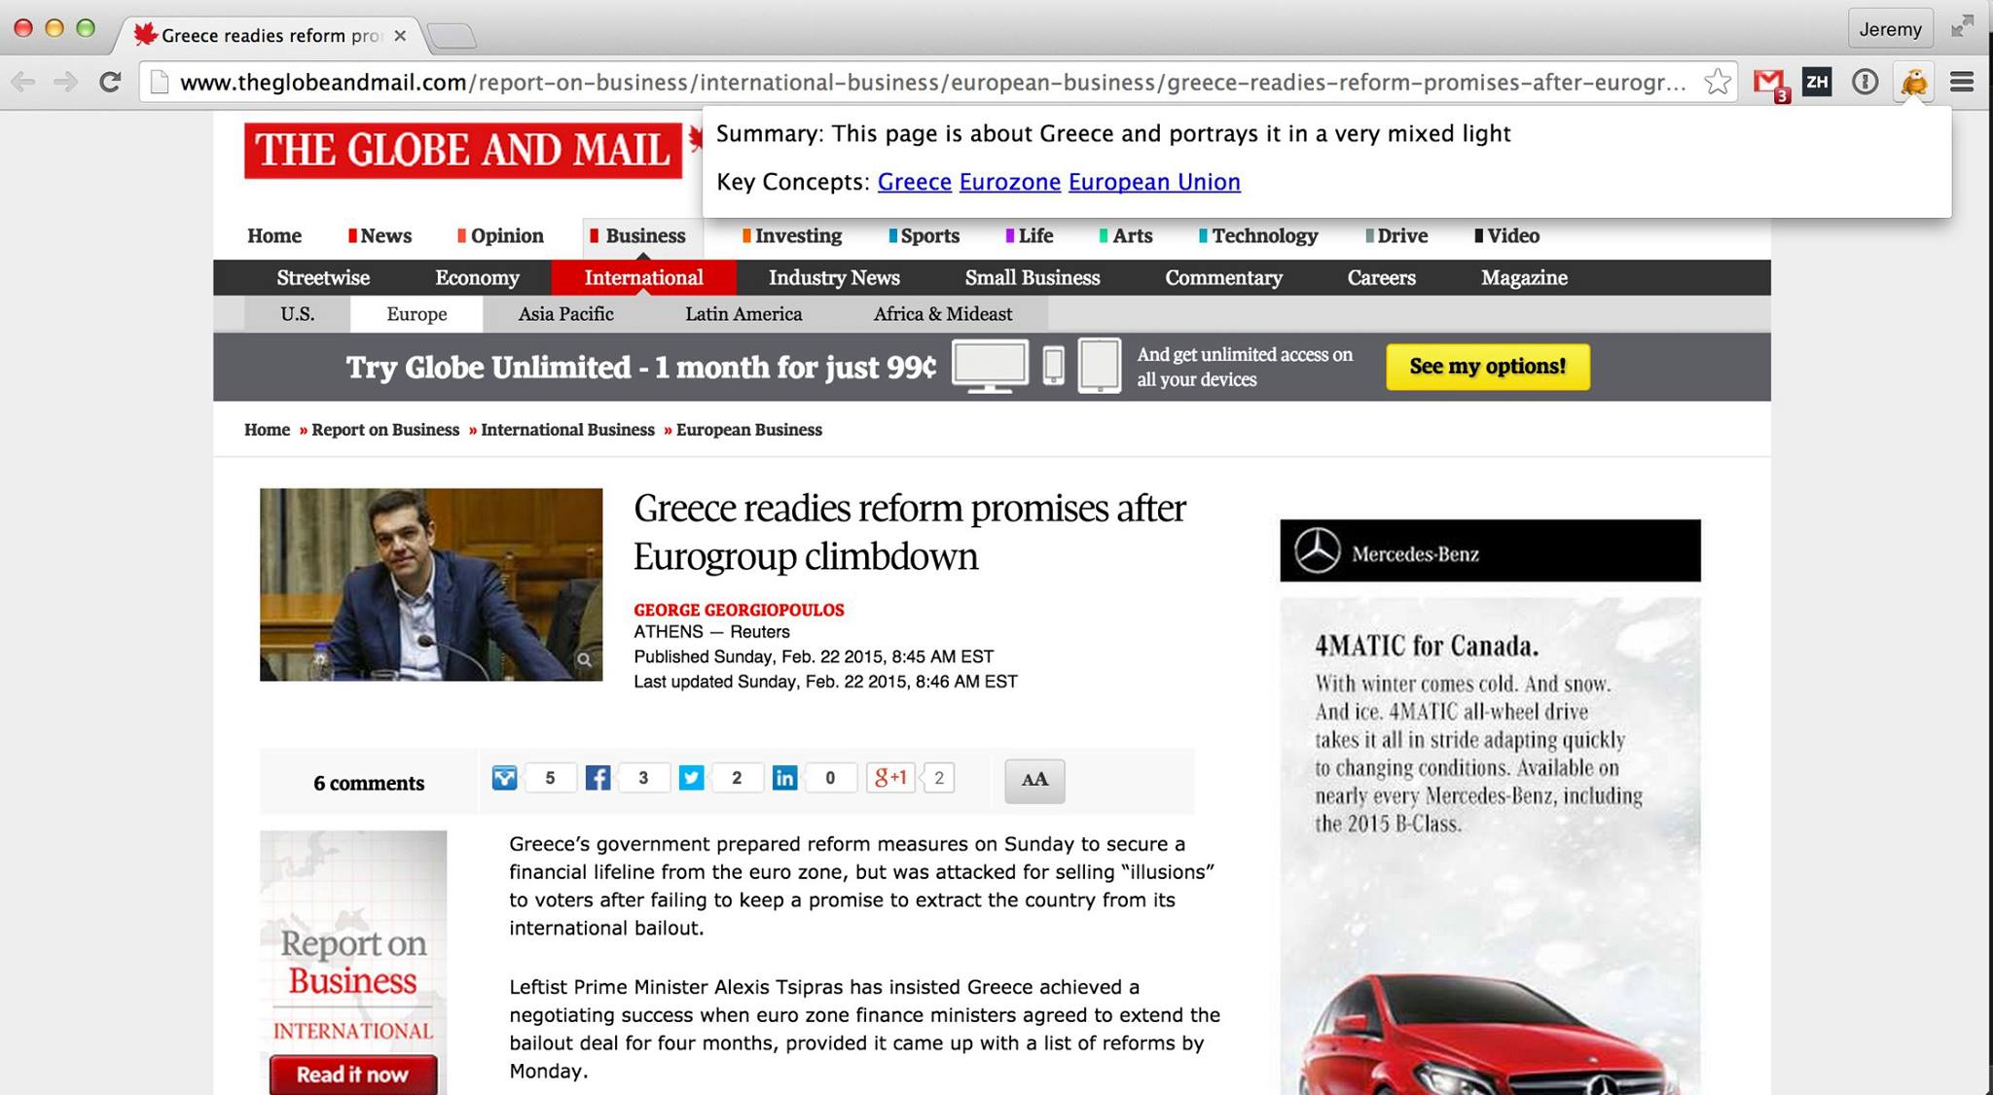Click the Eurozone key concept link
Image resolution: width=1993 pixels, height=1095 pixels.
(1009, 182)
